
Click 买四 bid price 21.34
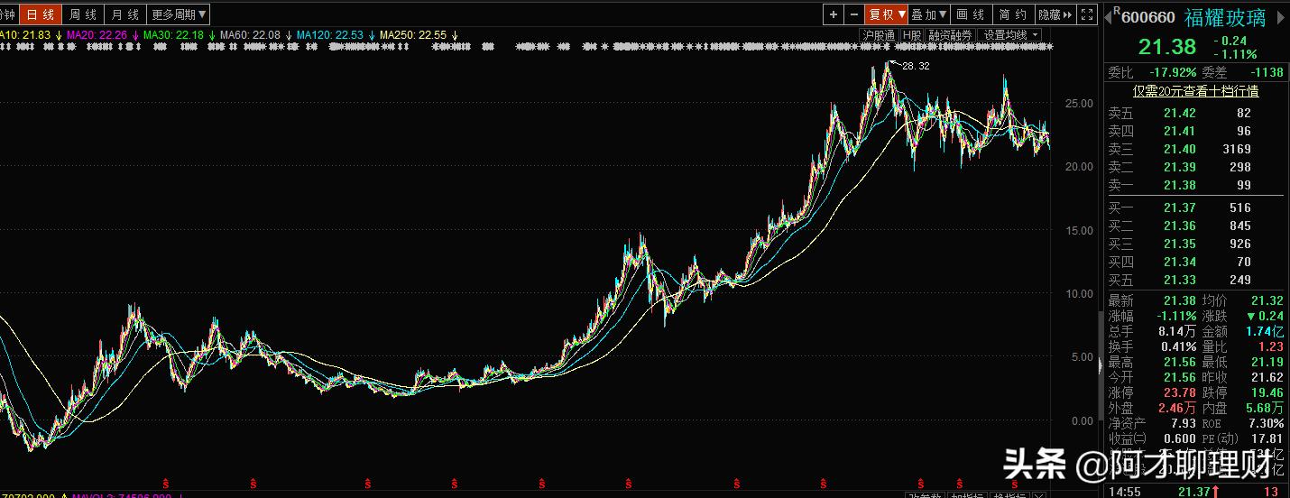click(x=1179, y=262)
